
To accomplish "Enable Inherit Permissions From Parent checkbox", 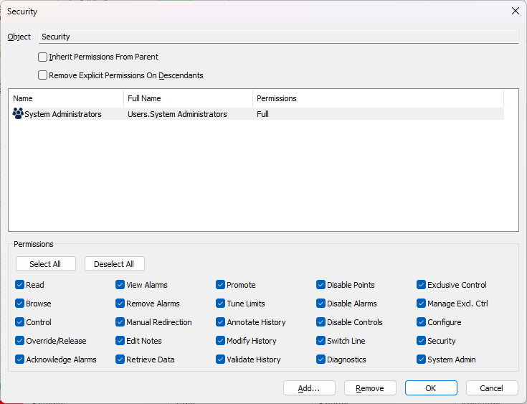I will pyautogui.click(x=43, y=57).
